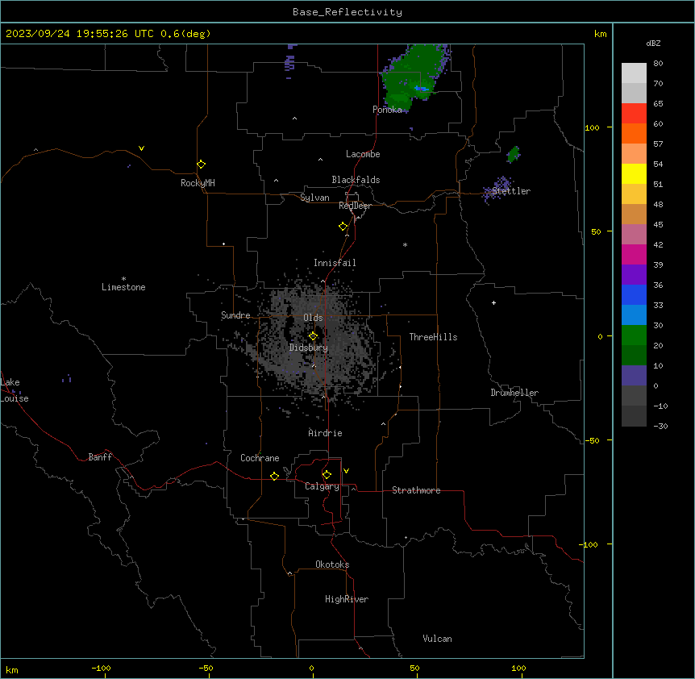695x679 pixels.
Task: Select the Lake Louise label
Action: 13,390
